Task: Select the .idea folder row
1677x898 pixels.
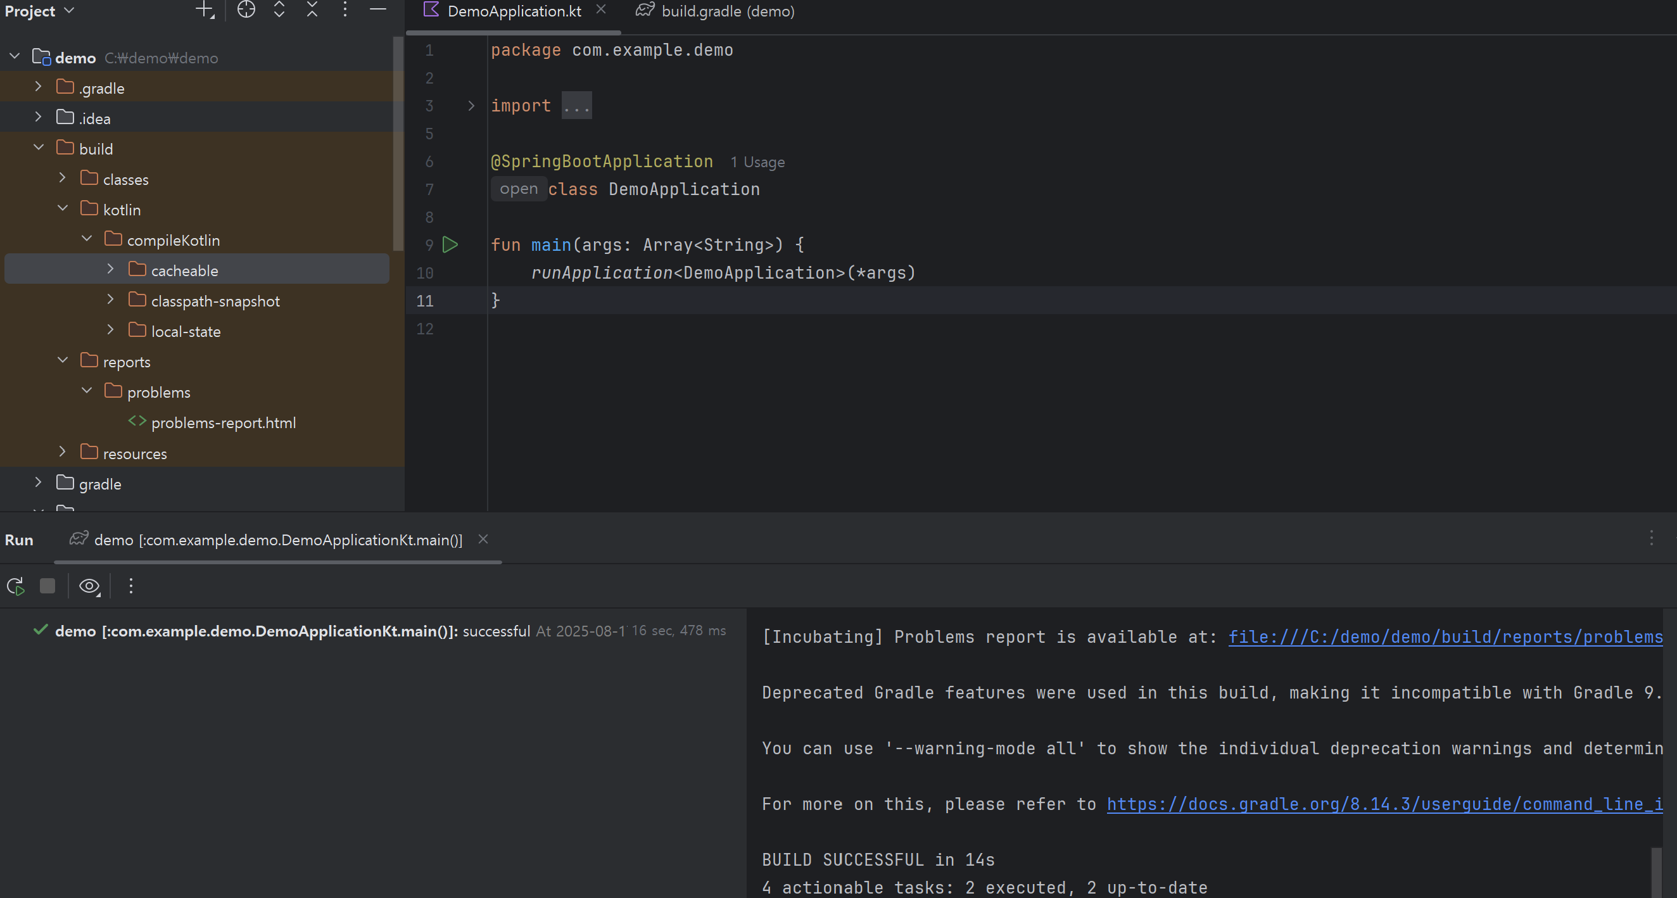Action: click(x=196, y=118)
